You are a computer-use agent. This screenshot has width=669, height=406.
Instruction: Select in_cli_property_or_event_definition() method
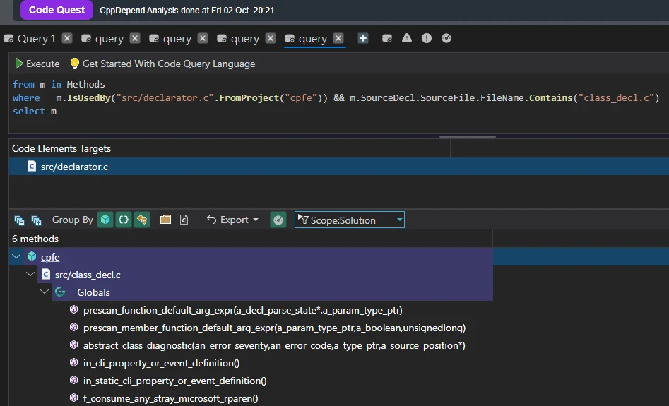click(161, 364)
